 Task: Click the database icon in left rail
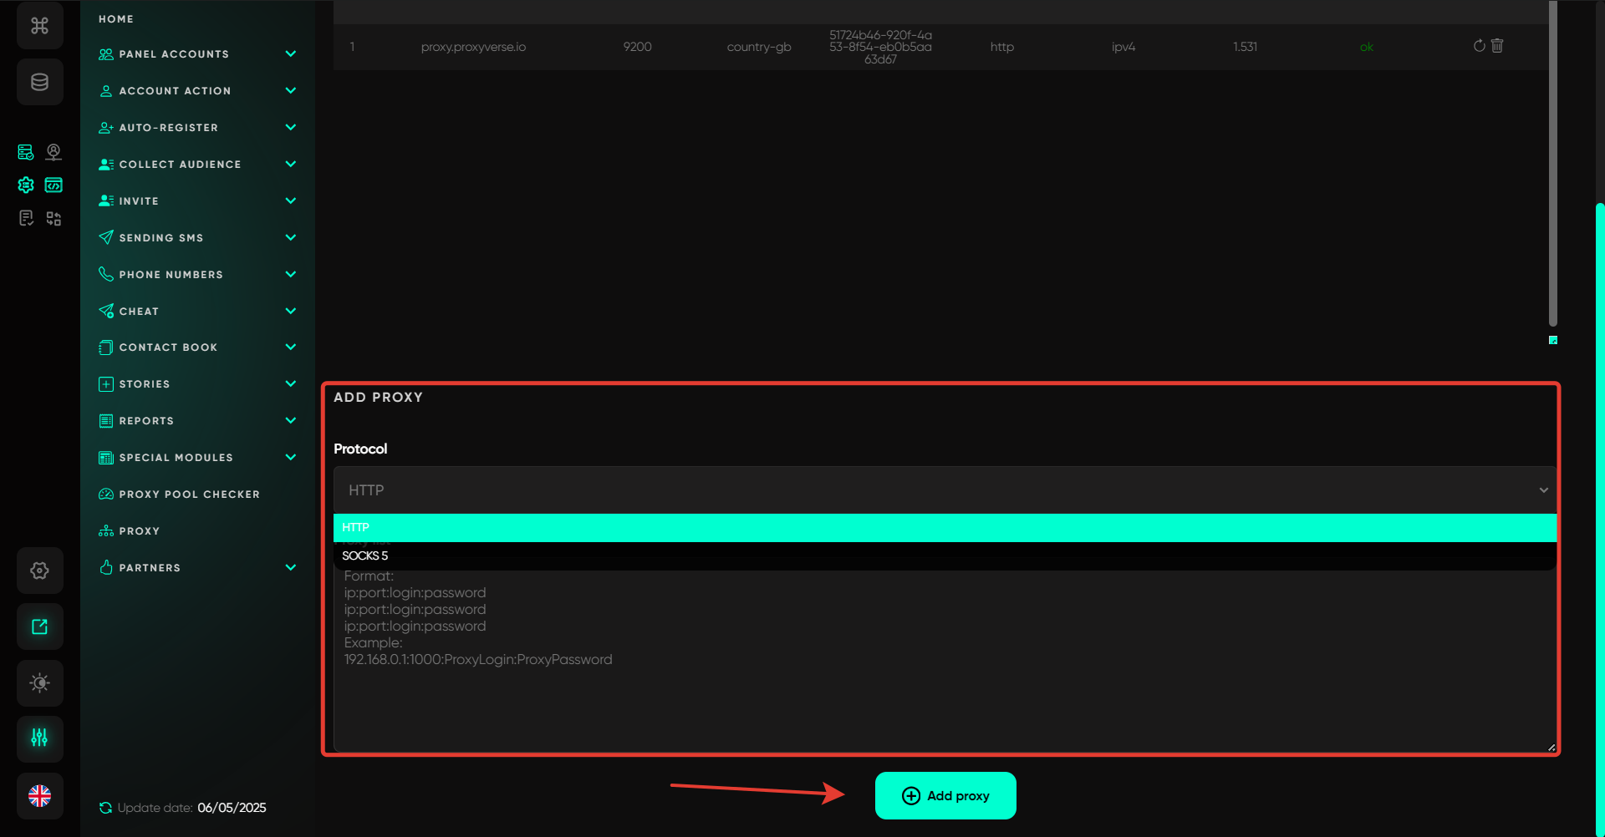click(39, 82)
